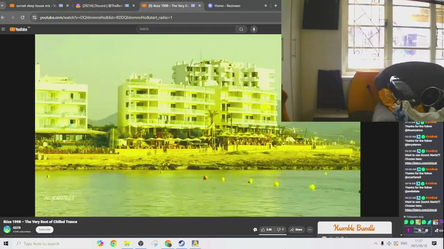Select the address bar URL text

106,17
